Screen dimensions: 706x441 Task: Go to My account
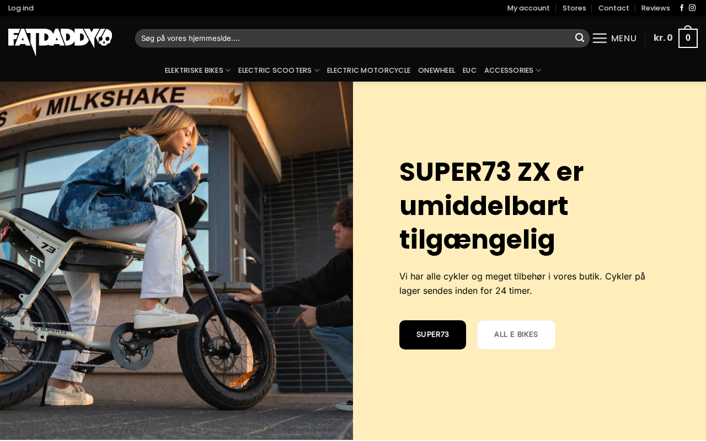(528, 8)
